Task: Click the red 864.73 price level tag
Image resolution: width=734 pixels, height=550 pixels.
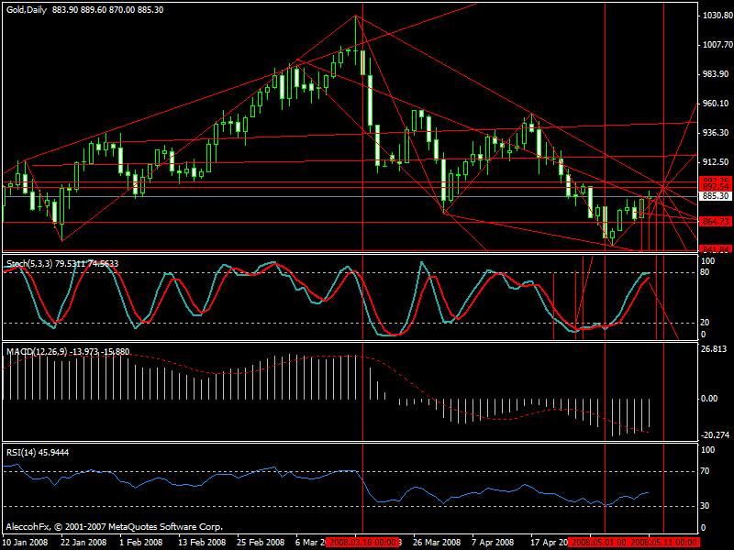Action: tap(714, 222)
